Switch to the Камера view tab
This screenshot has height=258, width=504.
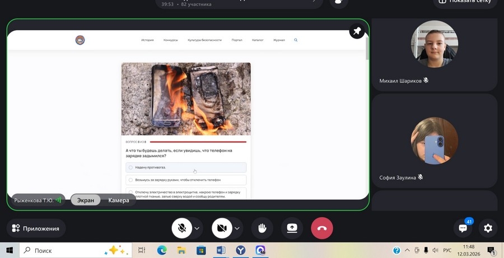coord(118,200)
